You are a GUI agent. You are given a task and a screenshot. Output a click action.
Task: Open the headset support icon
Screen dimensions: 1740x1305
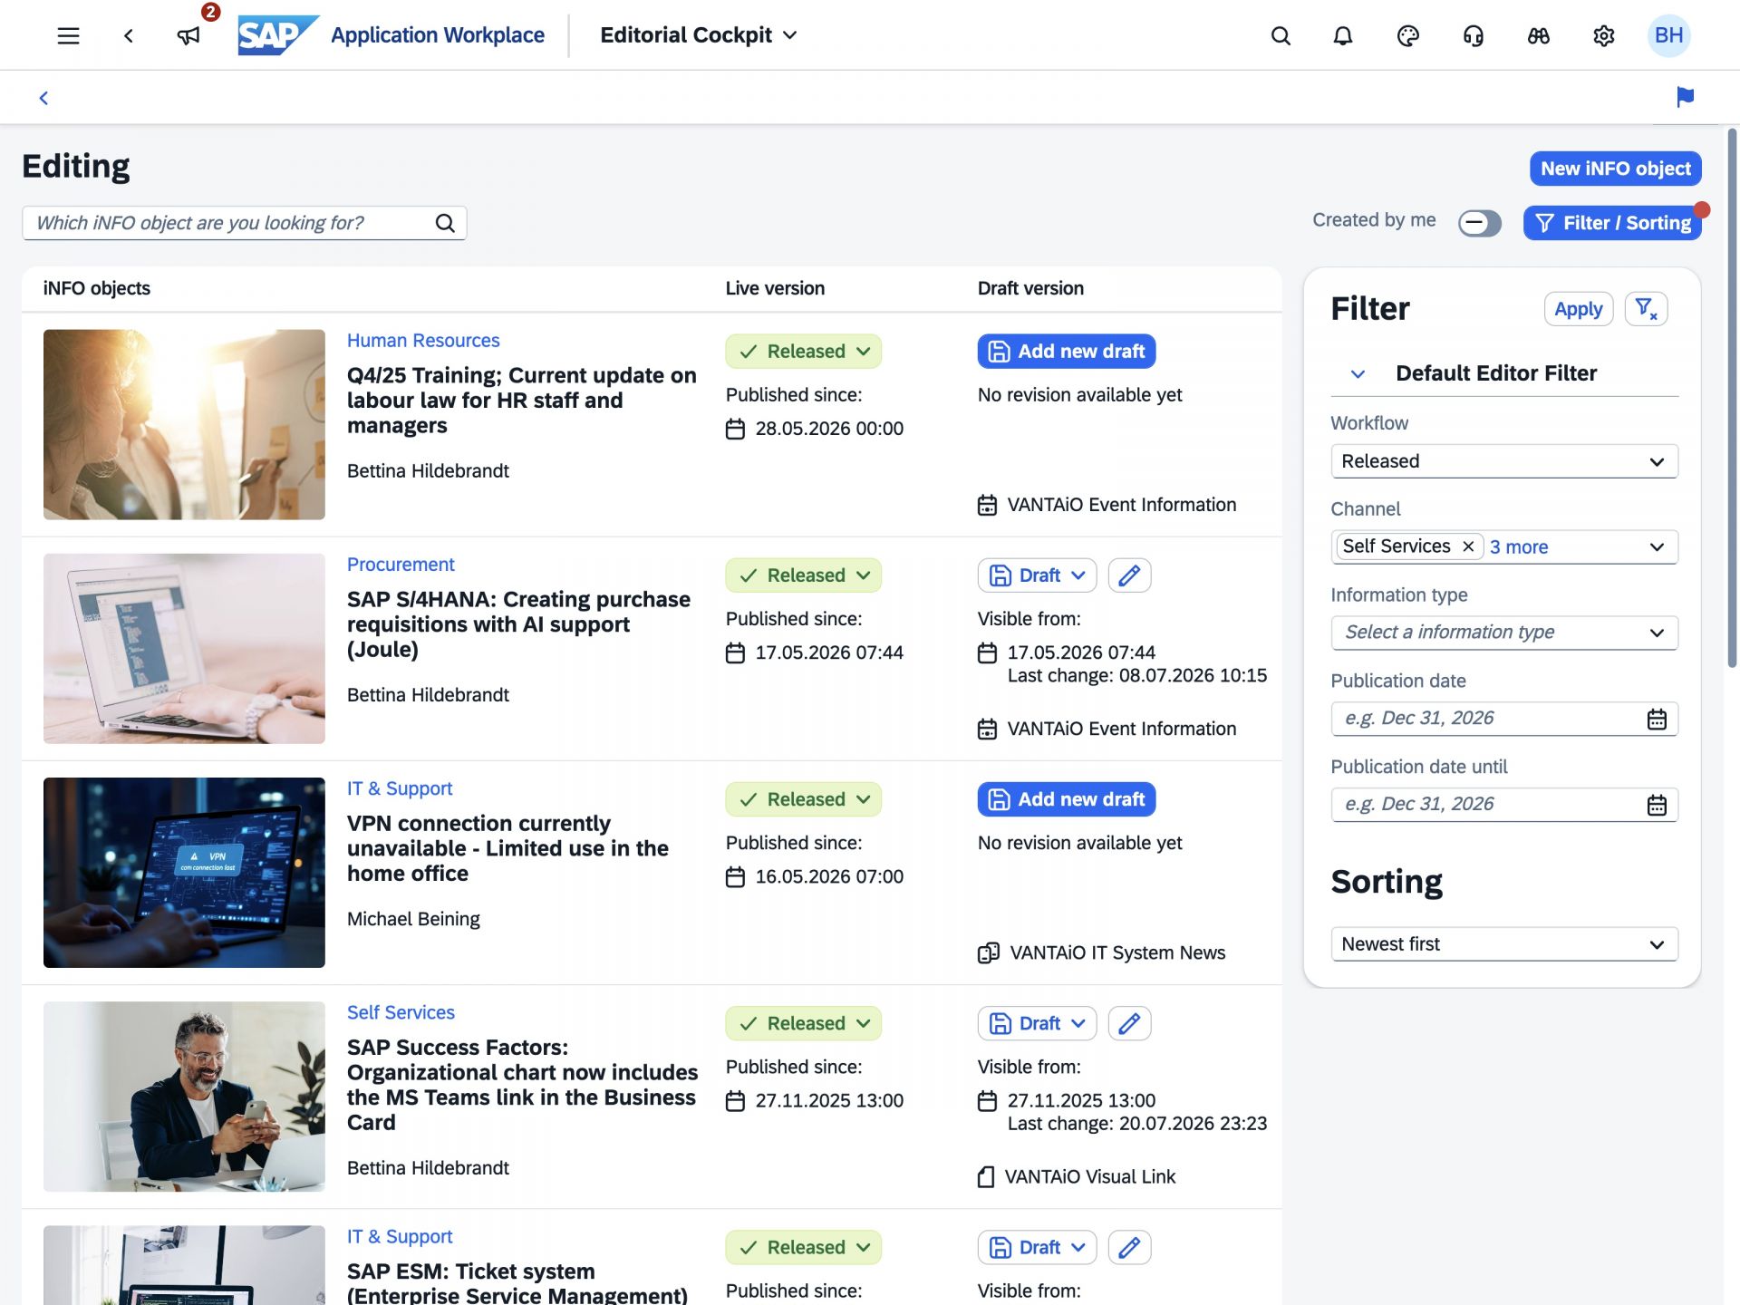click(x=1474, y=35)
